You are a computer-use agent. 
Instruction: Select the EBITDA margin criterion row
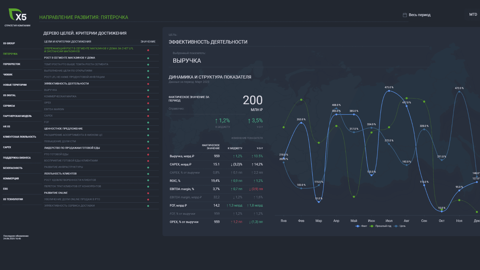click(x=101, y=109)
